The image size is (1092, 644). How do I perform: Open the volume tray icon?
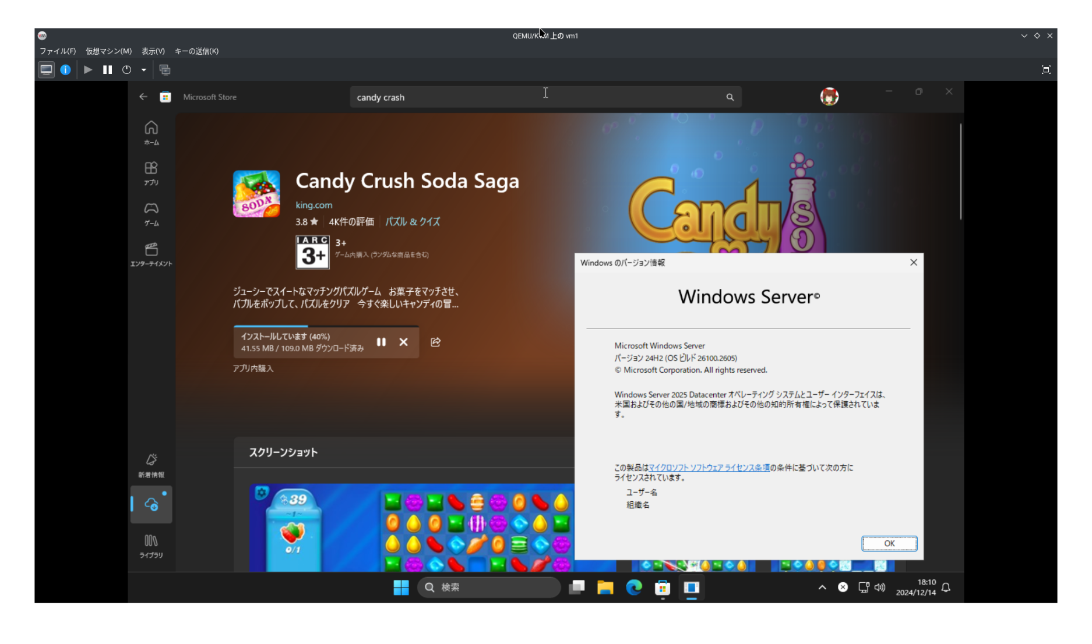[880, 588]
